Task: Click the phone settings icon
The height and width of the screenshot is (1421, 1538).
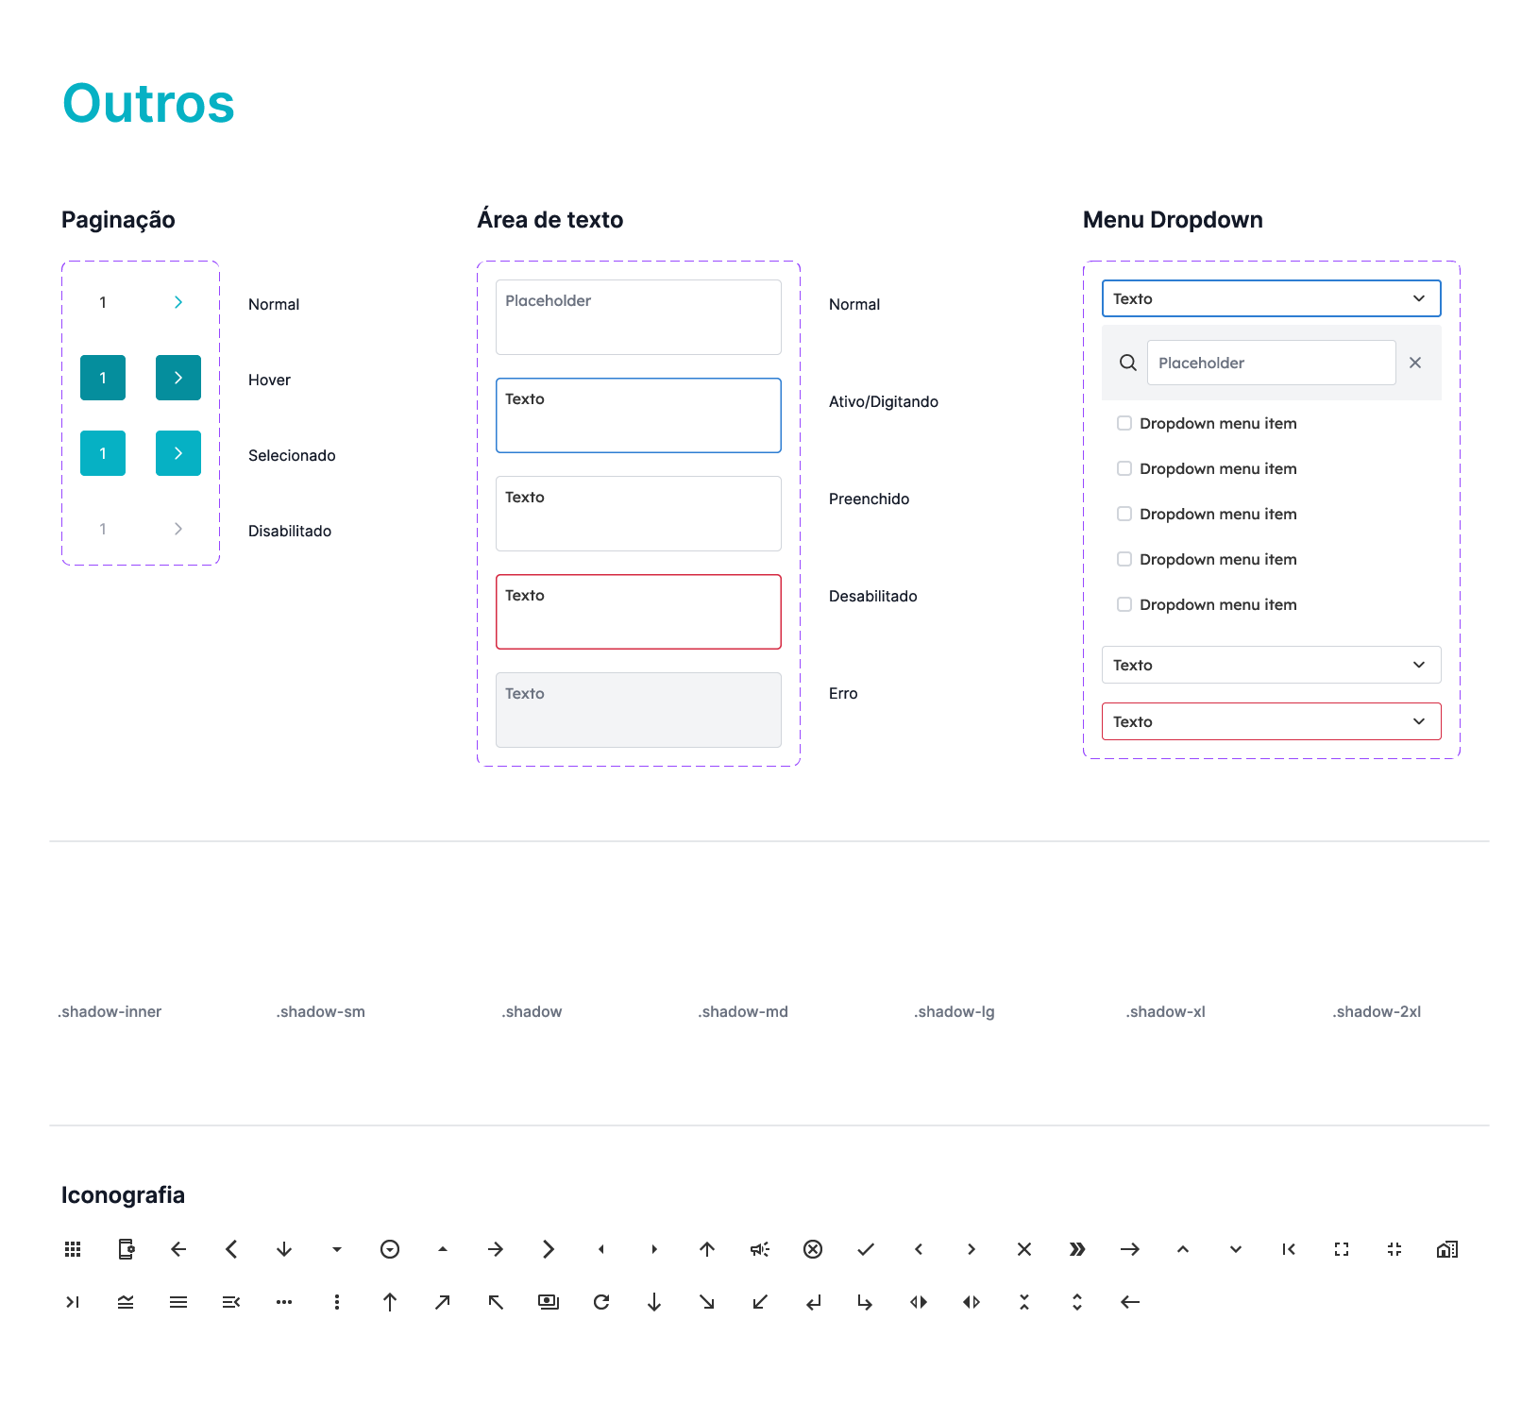Action: tap(126, 1249)
